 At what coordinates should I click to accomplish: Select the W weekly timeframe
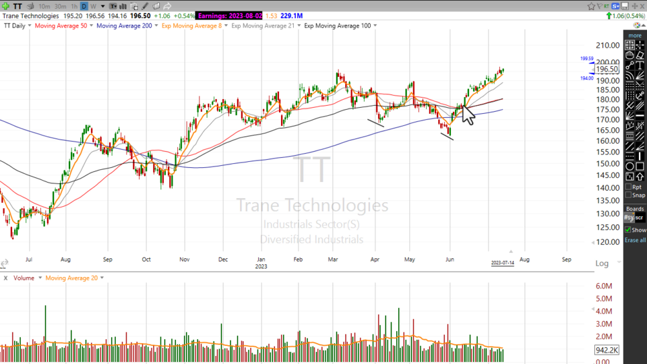[x=93, y=6]
